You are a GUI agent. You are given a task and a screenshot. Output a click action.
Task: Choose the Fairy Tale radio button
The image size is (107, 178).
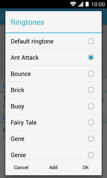coord(91,122)
